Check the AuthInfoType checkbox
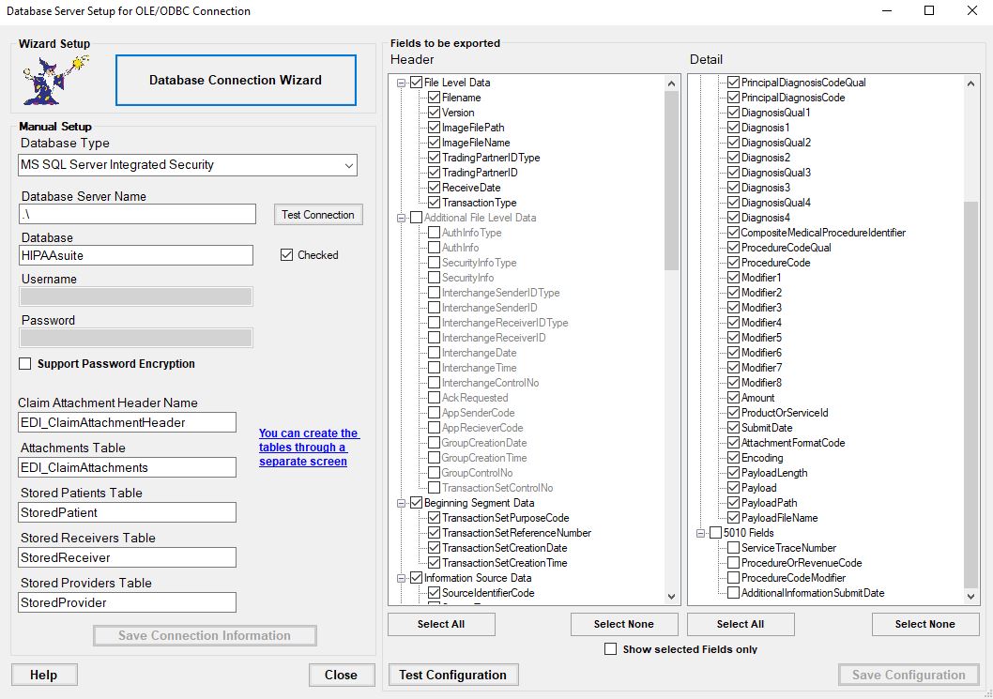 tap(434, 233)
